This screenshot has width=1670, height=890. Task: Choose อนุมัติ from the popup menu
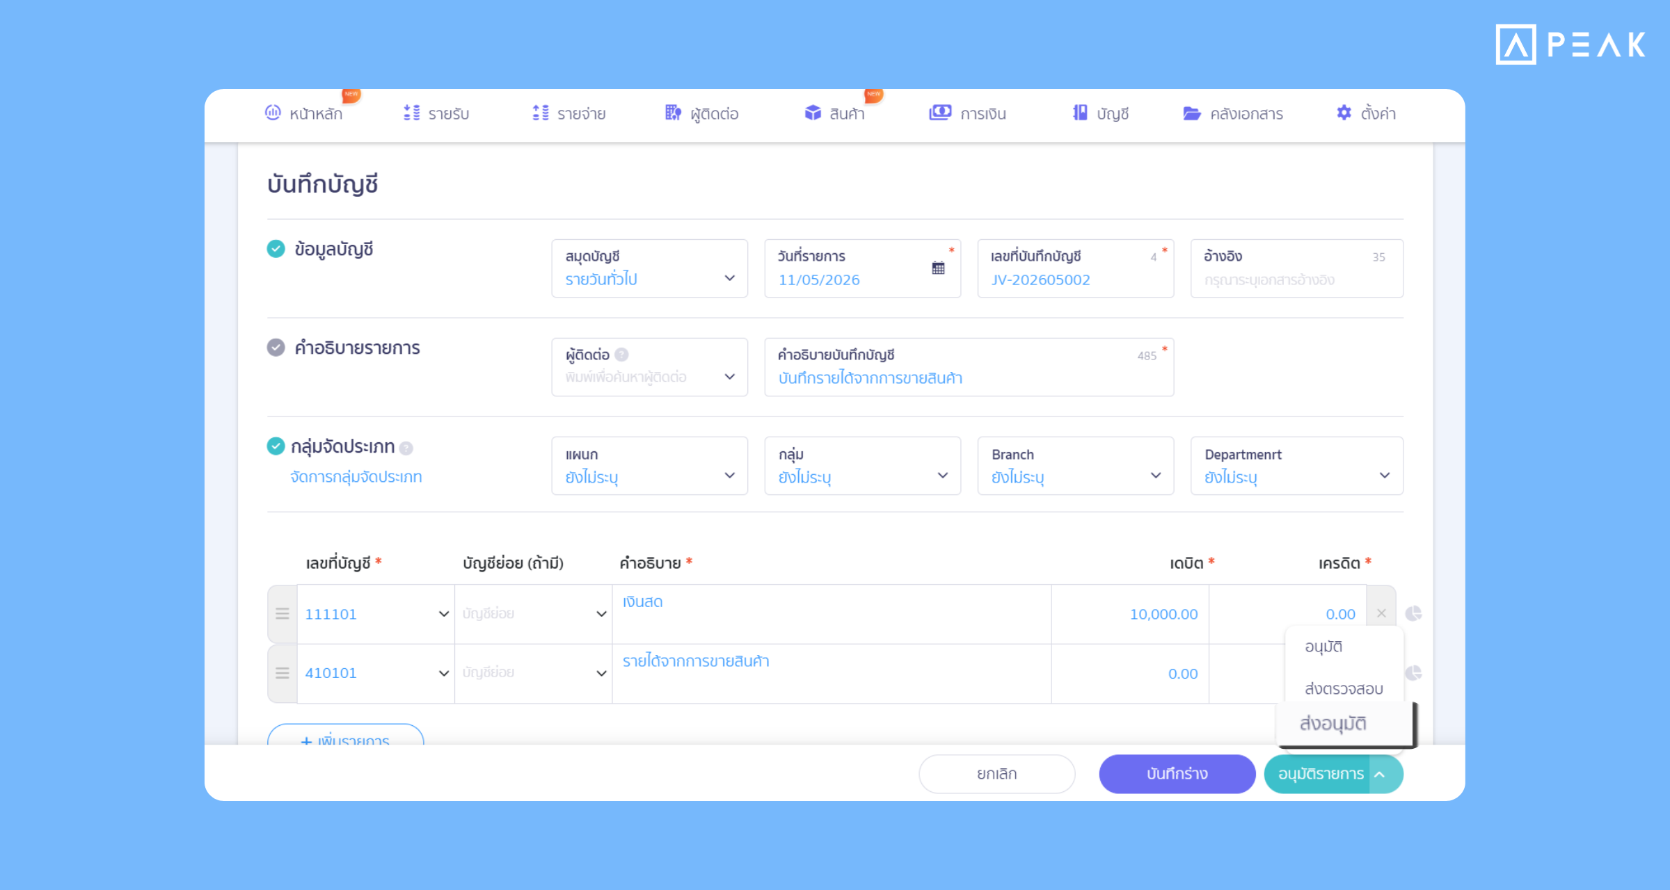tap(1323, 647)
